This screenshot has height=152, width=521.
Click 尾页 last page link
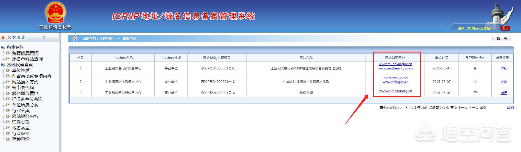click(x=483, y=108)
